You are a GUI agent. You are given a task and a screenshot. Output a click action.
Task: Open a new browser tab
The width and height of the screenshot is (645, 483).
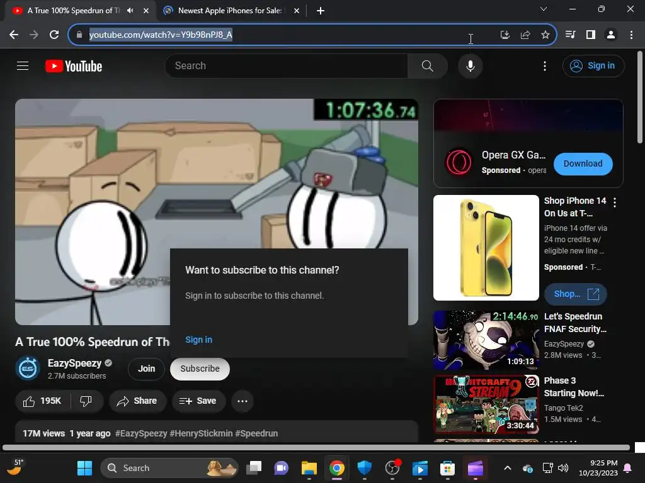321,11
